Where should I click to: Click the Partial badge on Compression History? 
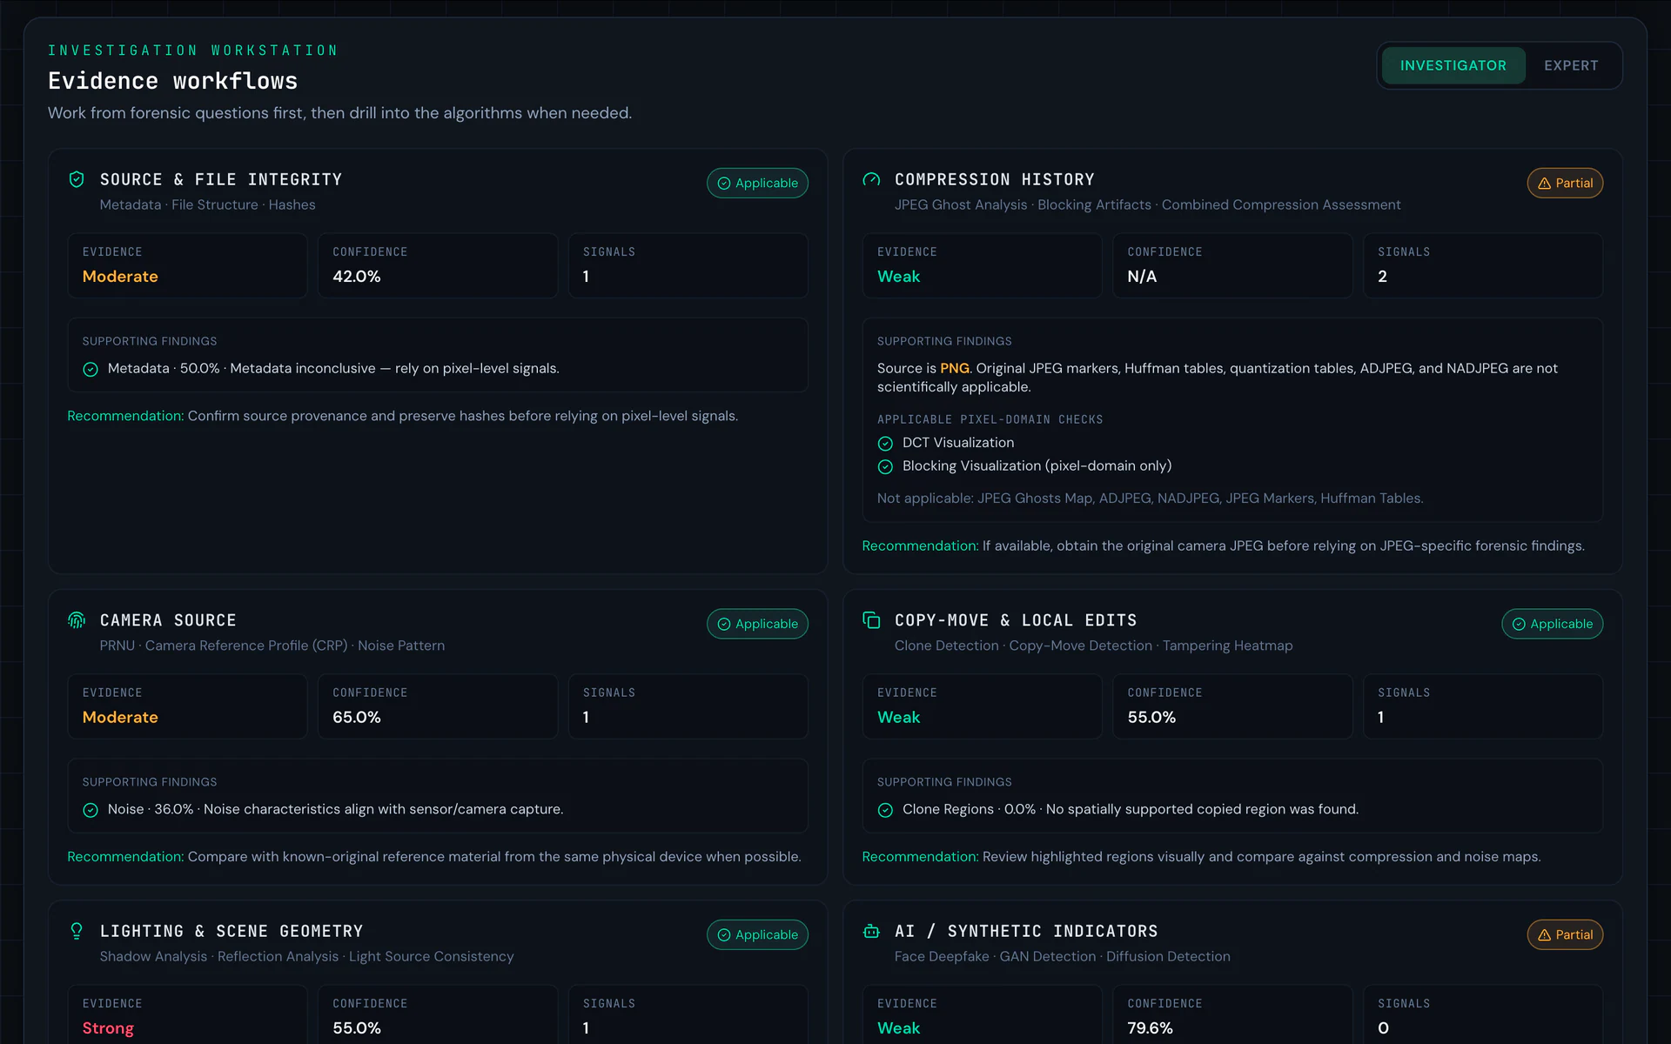1565,183
